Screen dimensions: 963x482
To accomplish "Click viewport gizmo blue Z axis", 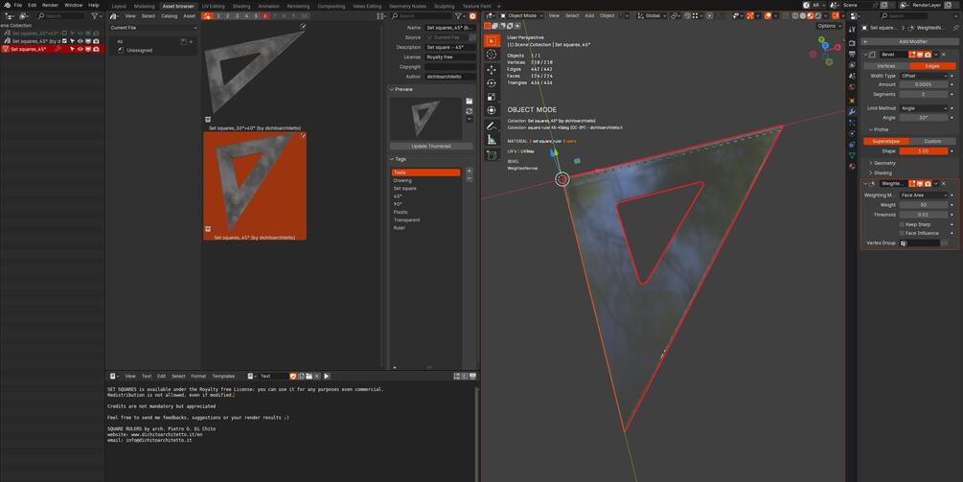I will click(x=825, y=45).
